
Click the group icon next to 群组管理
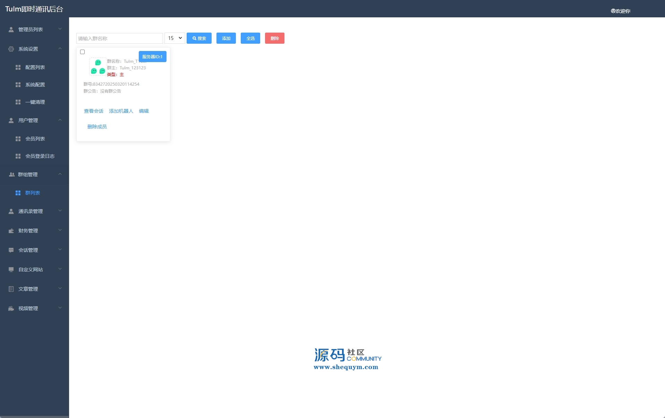(x=11, y=174)
